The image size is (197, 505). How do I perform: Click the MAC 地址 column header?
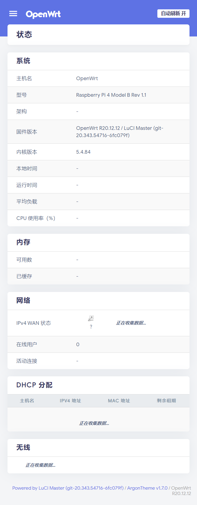pyautogui.click(x=119, y=401)
